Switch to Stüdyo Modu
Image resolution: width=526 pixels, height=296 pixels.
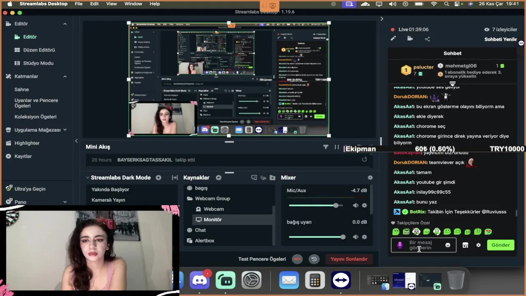(38, 63)
